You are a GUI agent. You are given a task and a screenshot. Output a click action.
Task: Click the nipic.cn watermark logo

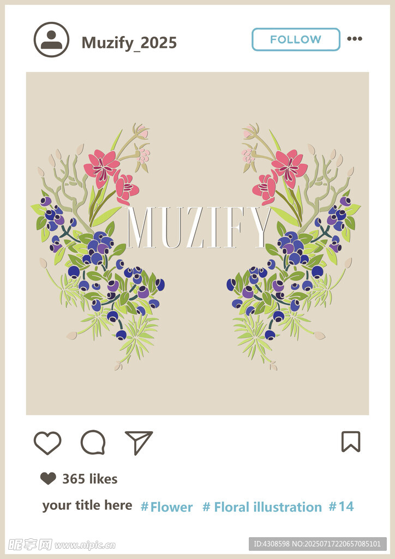[62, 544]
